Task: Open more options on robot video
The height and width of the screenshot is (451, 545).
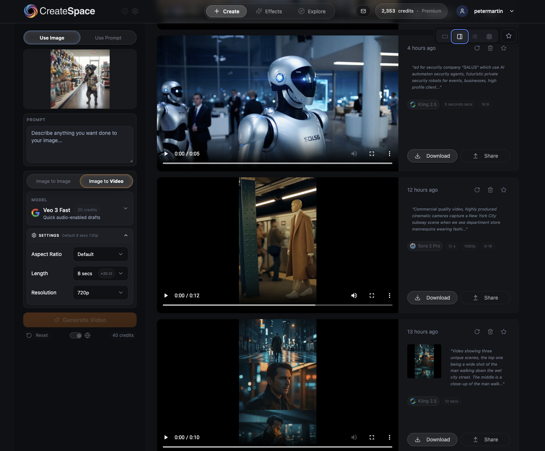Action: pyautogui.click(x=389, y=154)
